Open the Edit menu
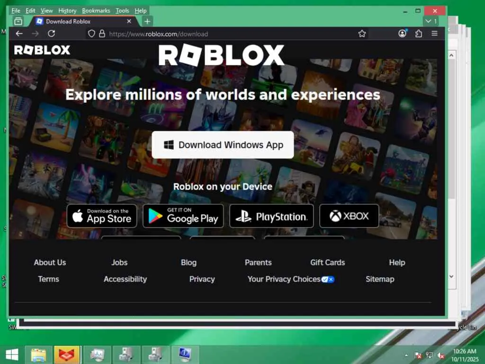The width and height of the screenshot is (485, 364). pyautogui.click(x=30, y=10)
